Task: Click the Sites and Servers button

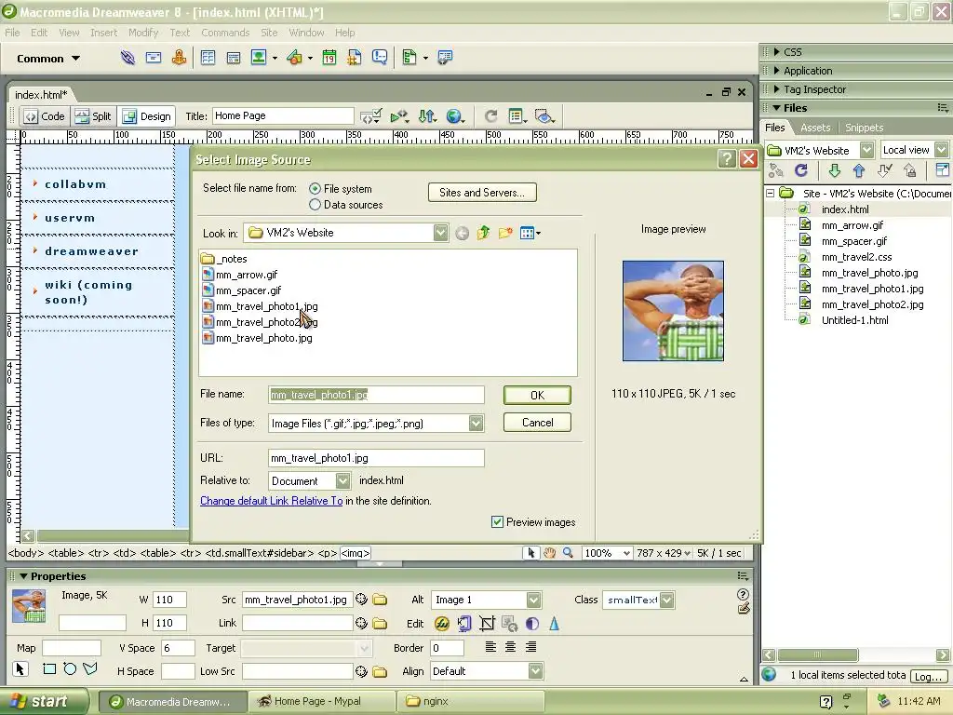Action: point(482,193)
